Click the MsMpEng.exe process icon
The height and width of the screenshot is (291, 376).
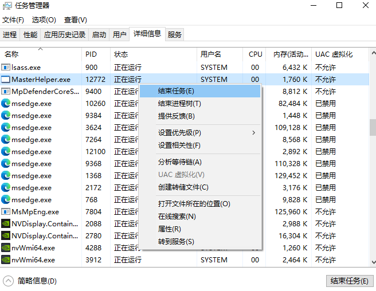coord(6,211)
